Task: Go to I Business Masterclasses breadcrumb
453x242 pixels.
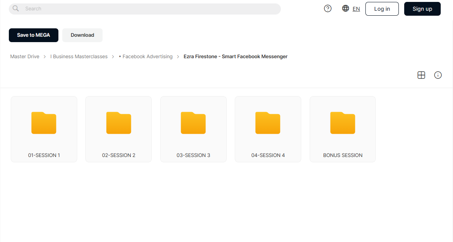Action: click(x=79, y=57)
